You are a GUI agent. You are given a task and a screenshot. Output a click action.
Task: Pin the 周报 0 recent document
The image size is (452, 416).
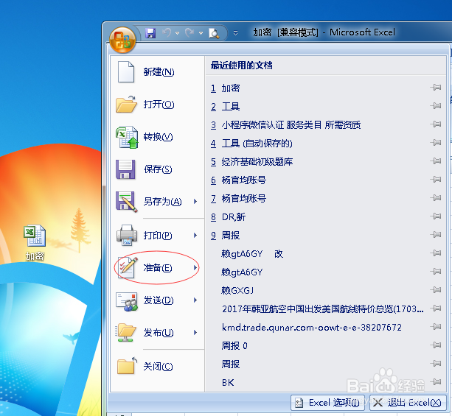tap(436, 345)
